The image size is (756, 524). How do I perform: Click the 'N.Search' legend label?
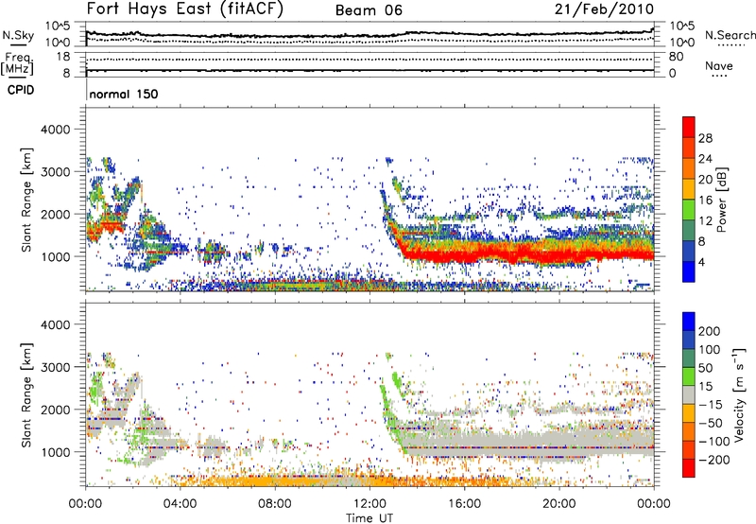[730, 35]
